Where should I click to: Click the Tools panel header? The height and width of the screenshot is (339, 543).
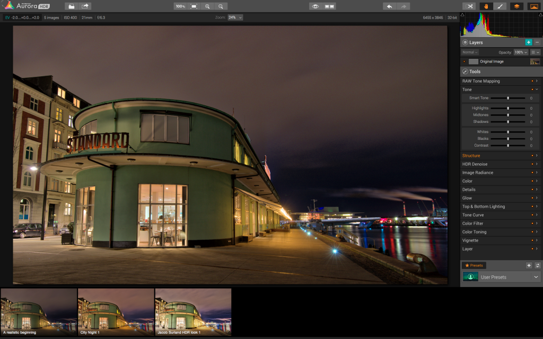tap(502, 72)
